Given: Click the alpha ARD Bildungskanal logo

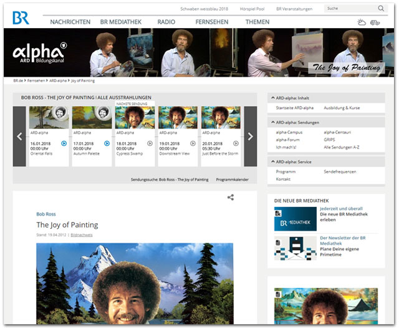Looking at the screenshot, I should pyautogui.click(x=39, y=53).
